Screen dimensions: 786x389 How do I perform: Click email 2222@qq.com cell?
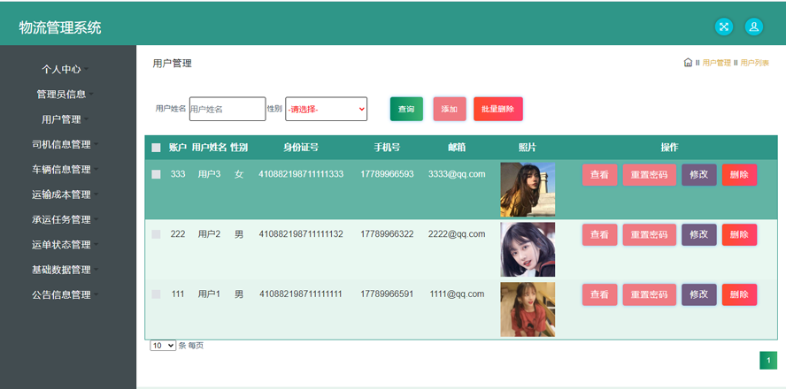[457, 234]
